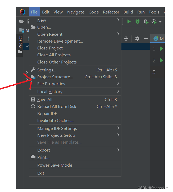Screen dimensions: 173x192
Task: Click the Settings... menu label
Action: coord(47,70)
